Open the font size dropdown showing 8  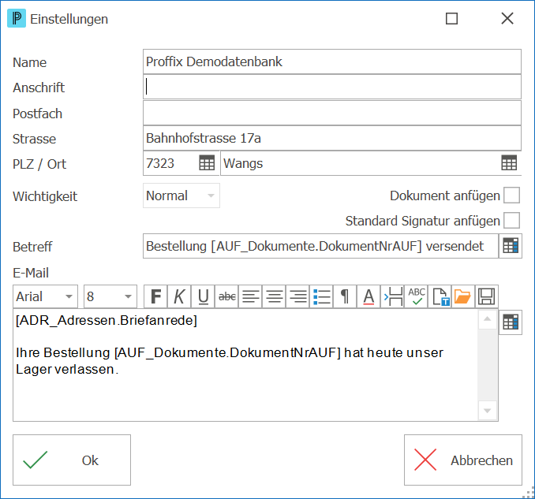[x=110, y=296]
